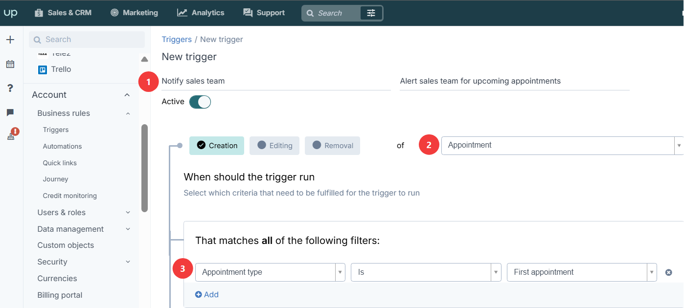Click the question mark help icon

(10, 88)
